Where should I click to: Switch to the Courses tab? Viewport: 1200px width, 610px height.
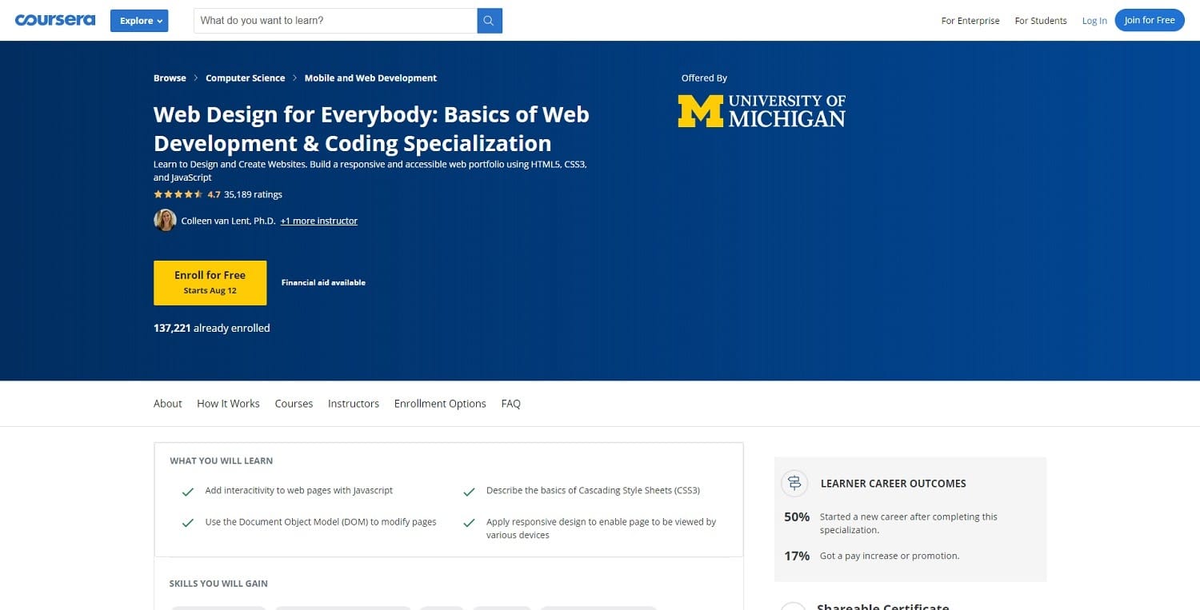(294, 404)
